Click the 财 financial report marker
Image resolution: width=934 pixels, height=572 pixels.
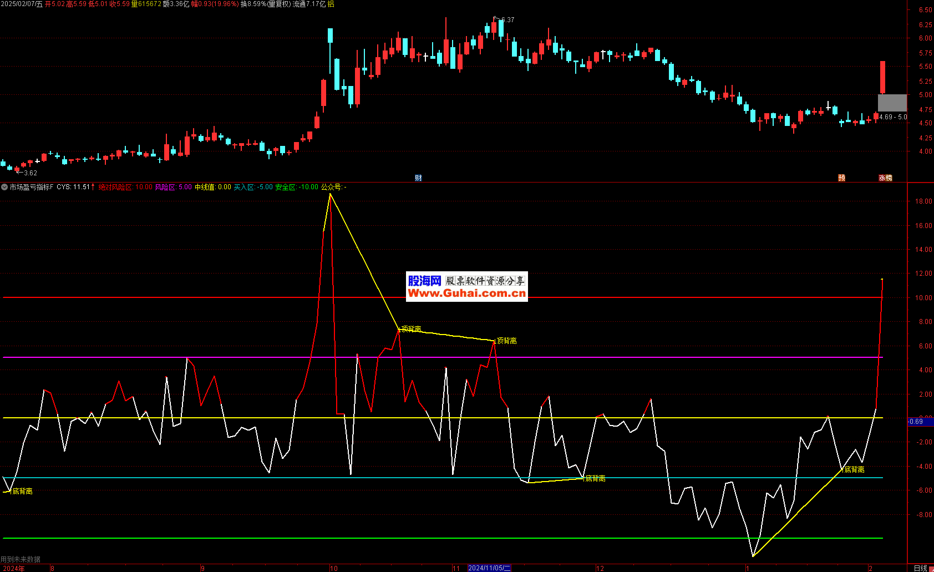(x=418, y=178)
